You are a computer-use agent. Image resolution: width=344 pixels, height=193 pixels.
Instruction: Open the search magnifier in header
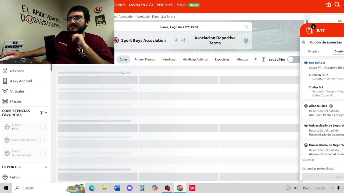click(x=337, y=5)
